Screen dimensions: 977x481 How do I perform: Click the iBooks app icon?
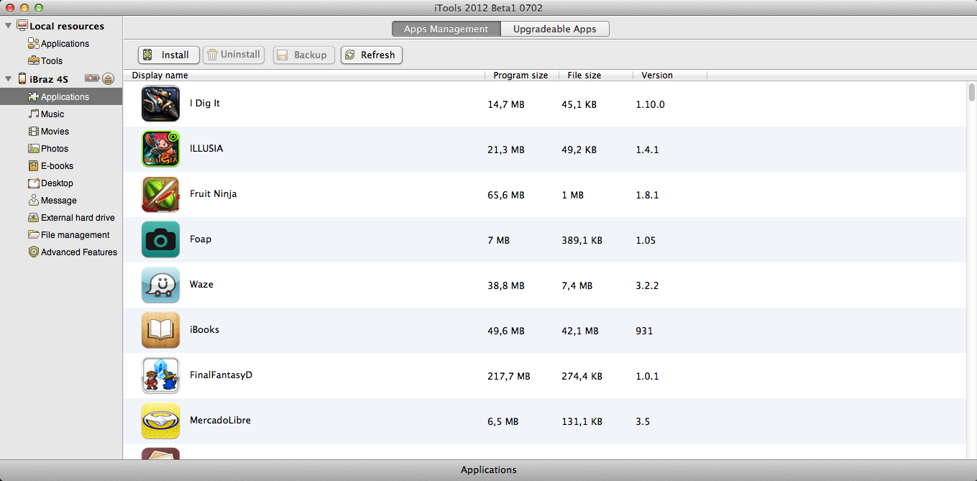pyautogui.click(x=160, y=330)
